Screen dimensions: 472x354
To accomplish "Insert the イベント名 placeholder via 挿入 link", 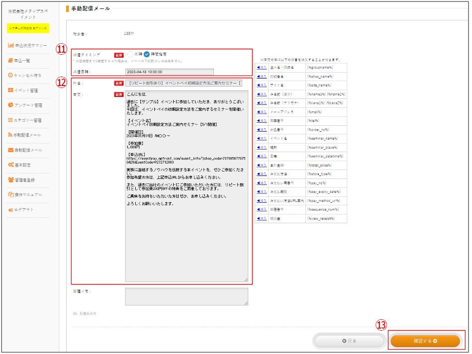I will pyautogui.click(x=262, y=139).
